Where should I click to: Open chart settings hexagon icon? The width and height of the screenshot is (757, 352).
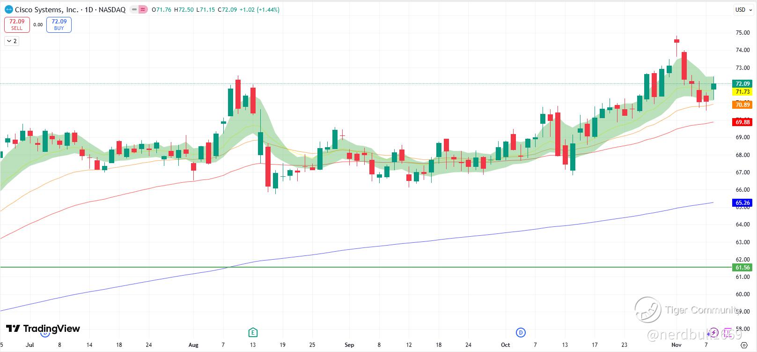[x=744, y=345]
